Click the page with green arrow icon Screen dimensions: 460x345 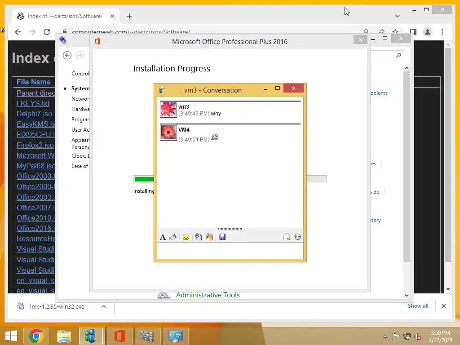(287, 237)
